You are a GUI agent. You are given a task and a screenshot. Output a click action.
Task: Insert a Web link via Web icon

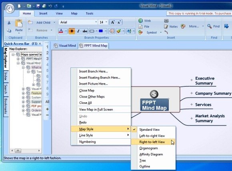coord(140,20)
